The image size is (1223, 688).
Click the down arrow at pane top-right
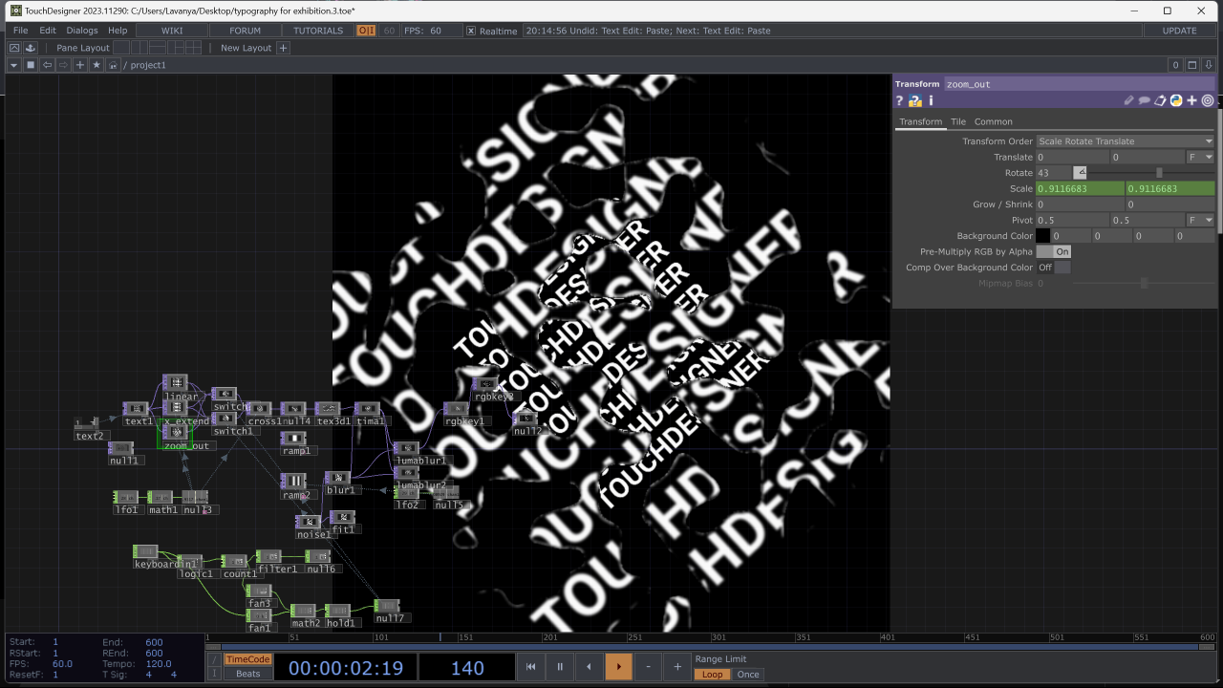click(1209, 65)
